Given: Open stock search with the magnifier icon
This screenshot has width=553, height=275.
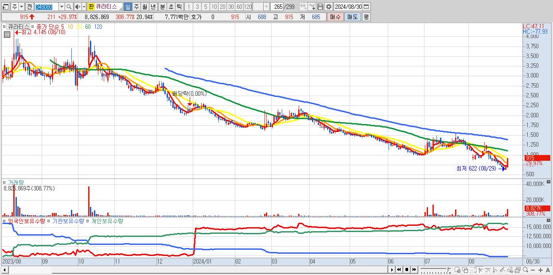Looking at the screenshot, I should (69, 7).
